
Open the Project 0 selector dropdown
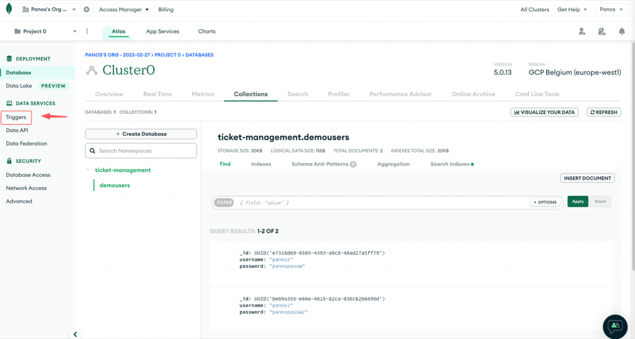[45, 31]
